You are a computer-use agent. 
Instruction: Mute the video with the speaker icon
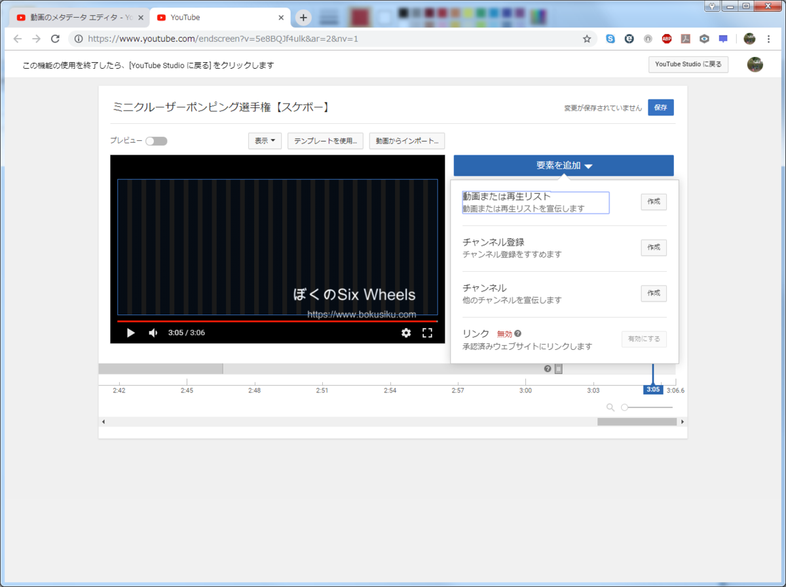coord(153,333)
